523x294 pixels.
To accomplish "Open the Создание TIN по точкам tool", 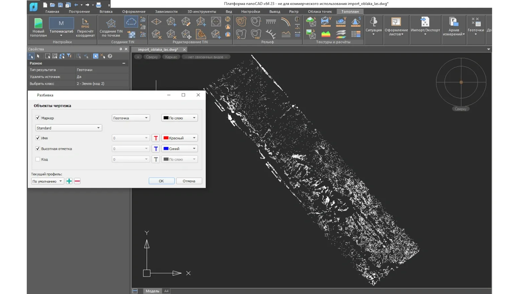I will 111,24.
